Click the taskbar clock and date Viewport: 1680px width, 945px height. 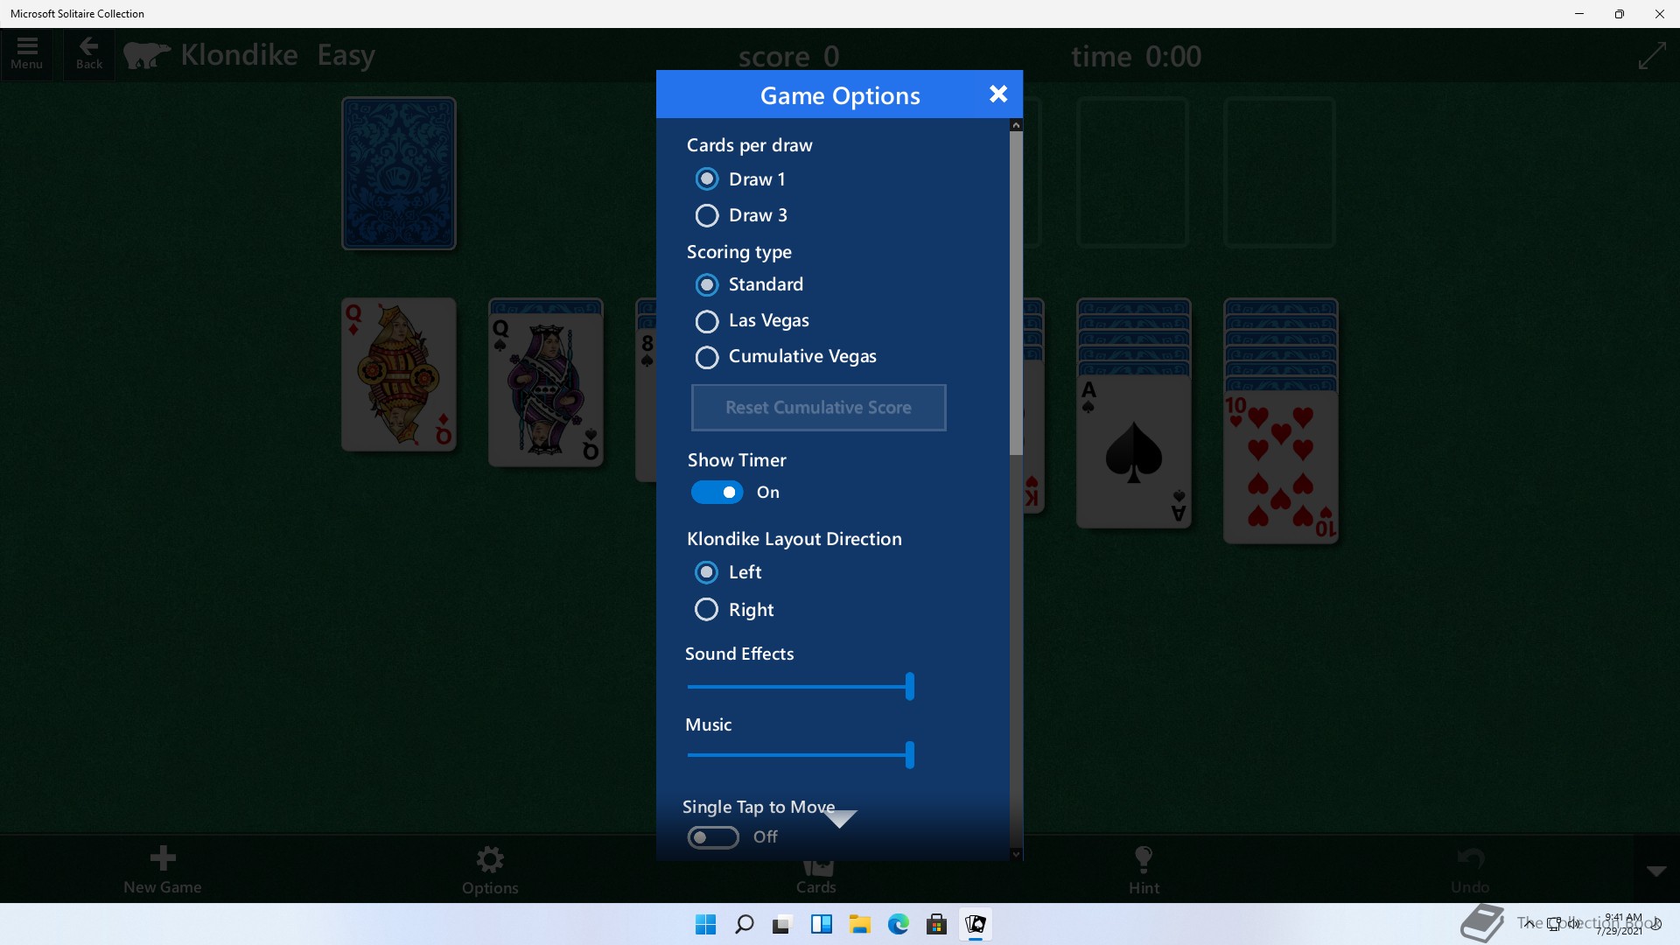click(x=1621, y=924)
